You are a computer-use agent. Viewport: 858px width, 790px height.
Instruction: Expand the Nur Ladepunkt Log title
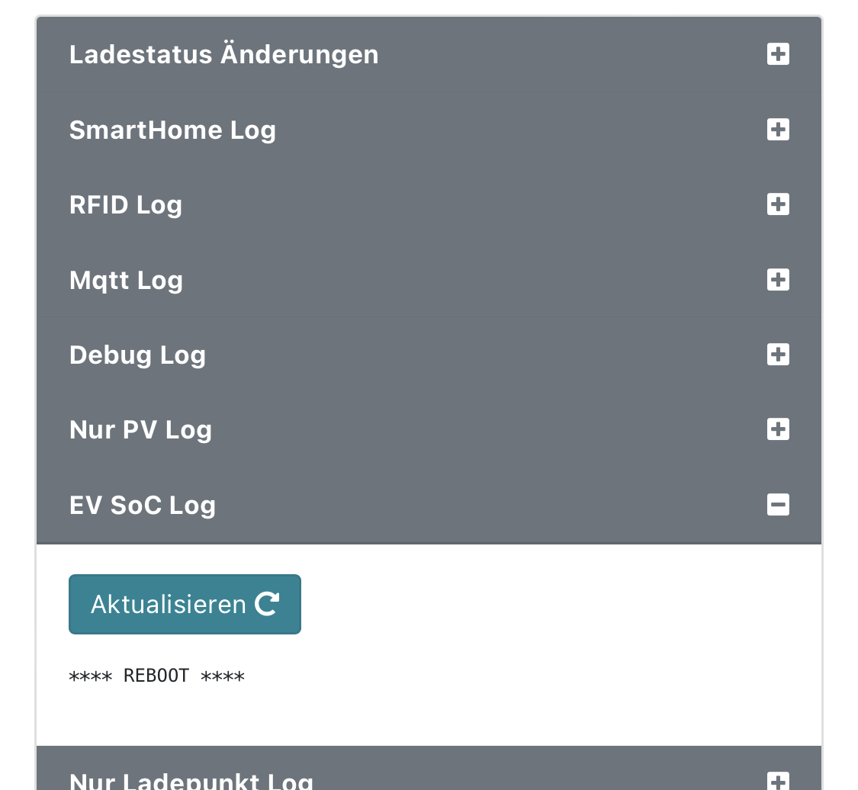(191, 781)
